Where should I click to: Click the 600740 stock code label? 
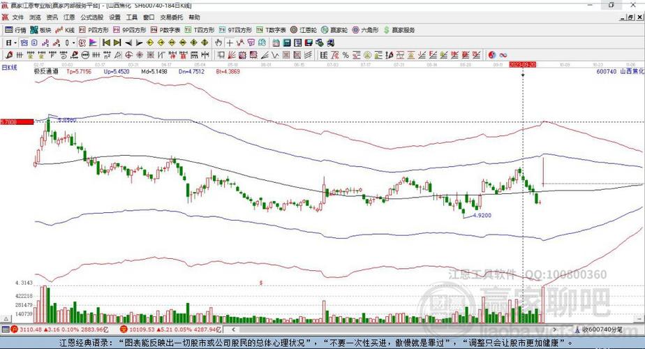[607, 71]
